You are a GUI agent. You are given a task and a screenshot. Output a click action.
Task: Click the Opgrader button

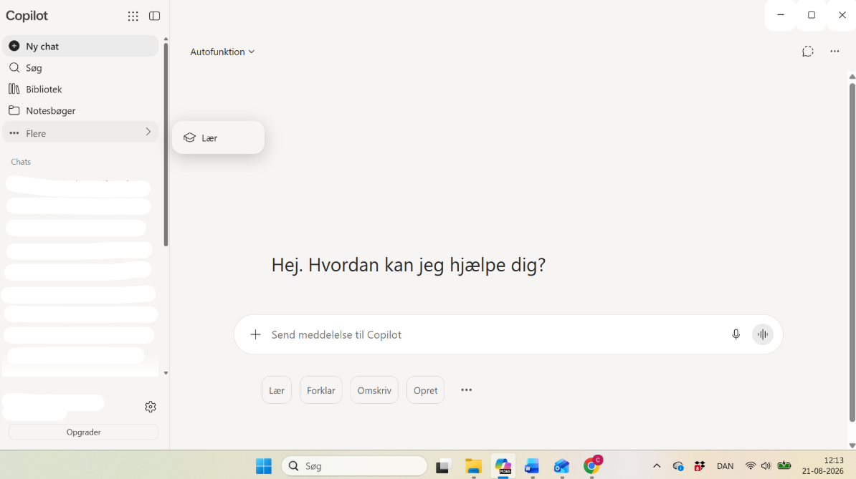click(84, 432)
